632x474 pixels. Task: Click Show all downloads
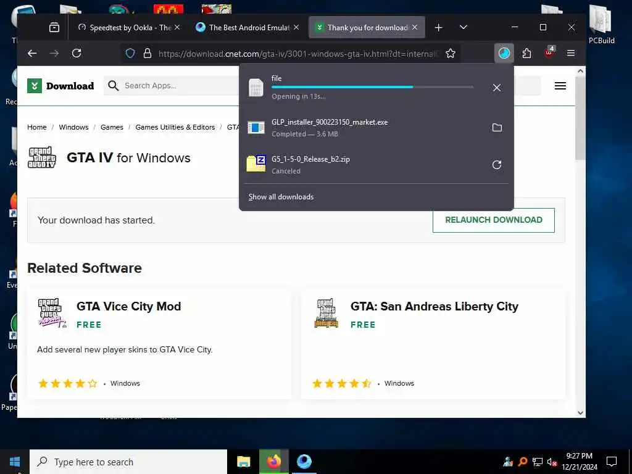click(x=281, y=197)
